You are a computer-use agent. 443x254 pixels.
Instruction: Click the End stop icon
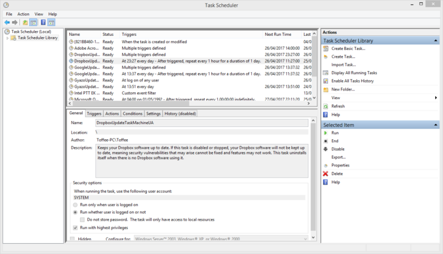tap(325, 141)
